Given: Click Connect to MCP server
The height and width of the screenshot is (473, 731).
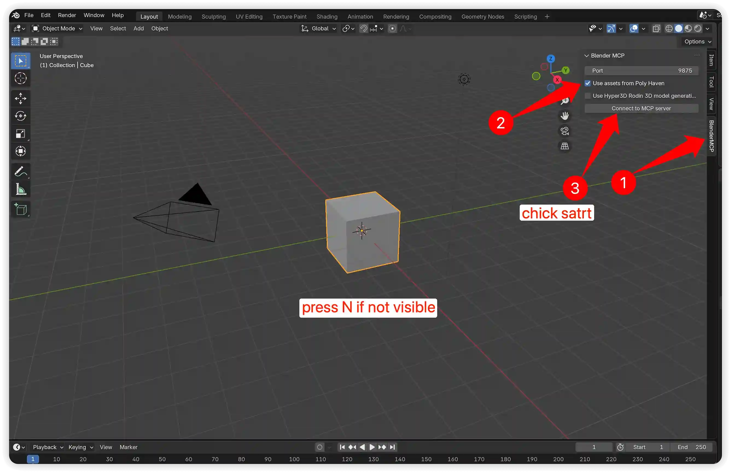Looking at the screenshot, I should 641,108.
